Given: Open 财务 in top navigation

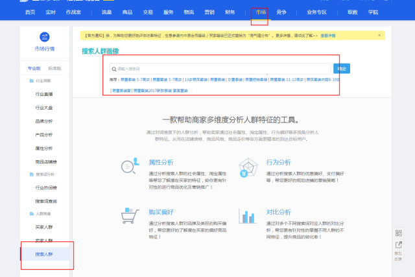Looking at the screenshot, I should 230,12.
